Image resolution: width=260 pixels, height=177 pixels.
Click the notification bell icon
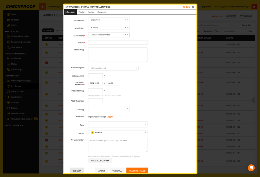coord(254,7)
